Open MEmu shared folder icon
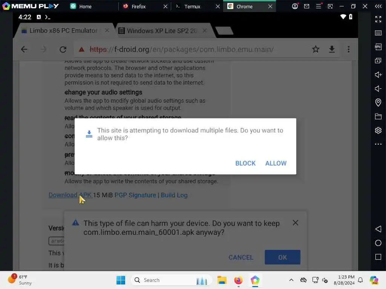Image resolution: width=386 pixels, height=289 pixels. (378, 117)
